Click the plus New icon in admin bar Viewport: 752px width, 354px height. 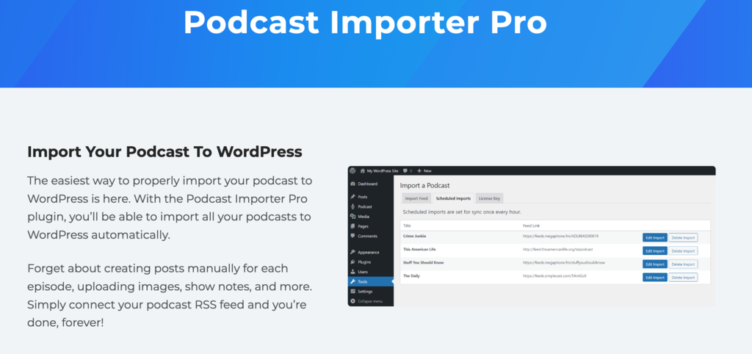[419, 170]
